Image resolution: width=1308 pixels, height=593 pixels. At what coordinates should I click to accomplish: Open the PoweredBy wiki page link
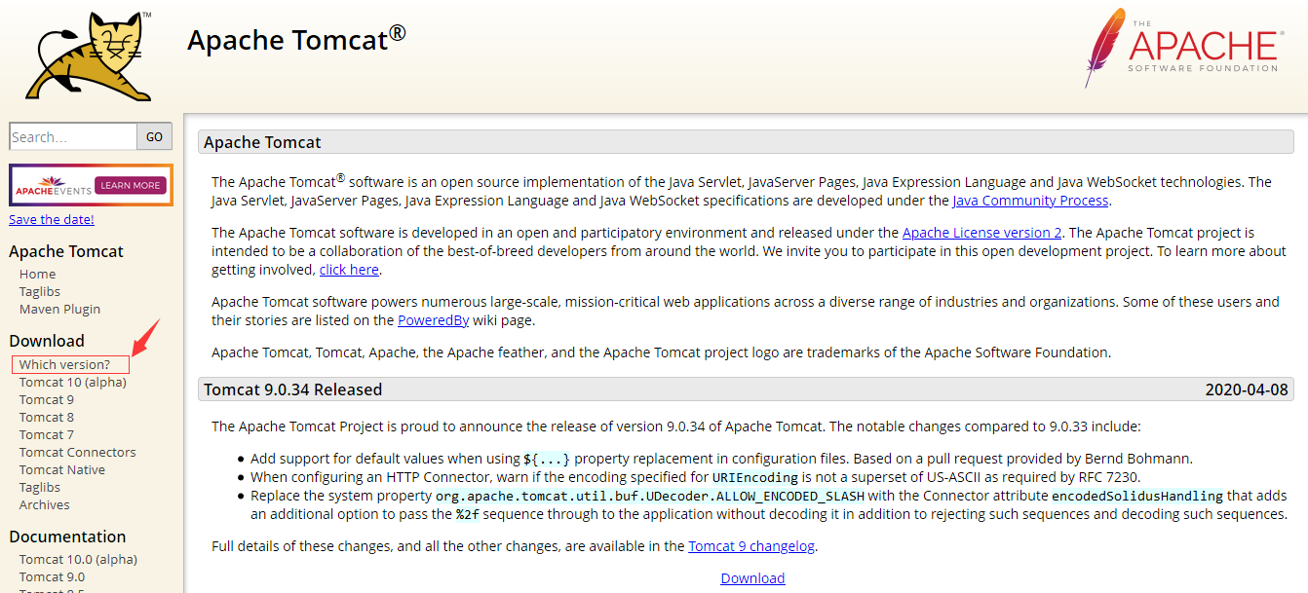pyautogui.click(x=434, y=320)
